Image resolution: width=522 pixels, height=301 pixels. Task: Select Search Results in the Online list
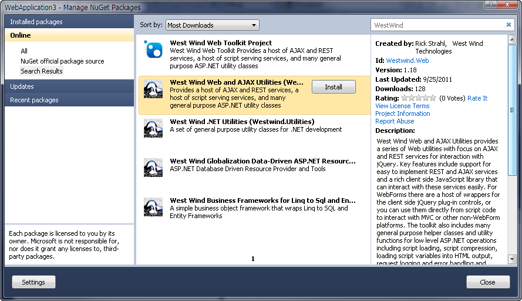coord(42,71)
